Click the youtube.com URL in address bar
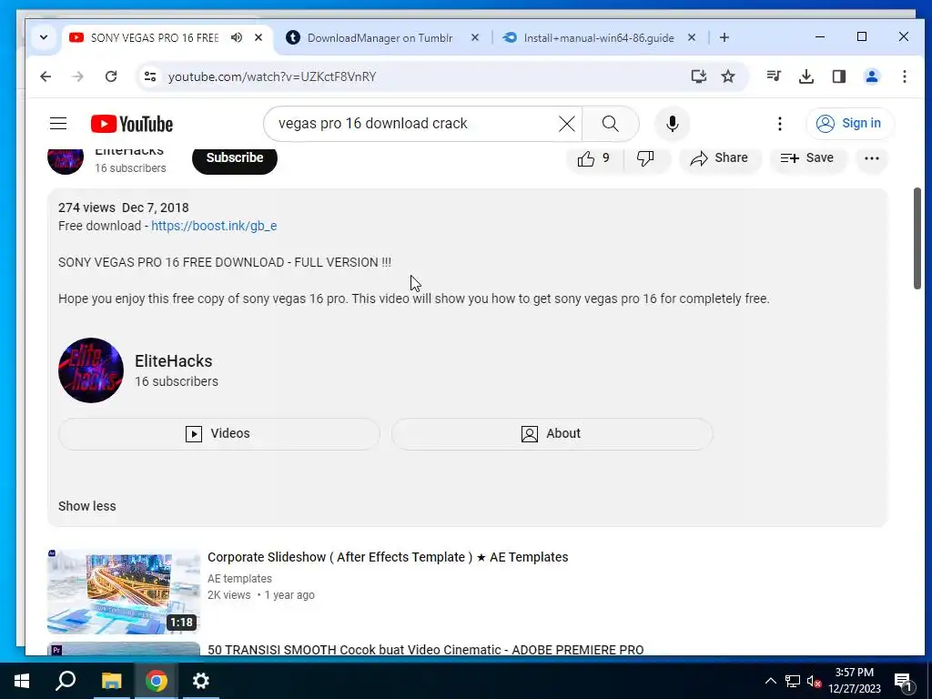This screenshot has height=699, width=932. click(272, 76)
